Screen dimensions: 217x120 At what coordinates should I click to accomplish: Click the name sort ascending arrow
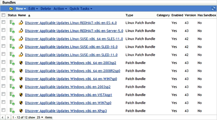29,16
